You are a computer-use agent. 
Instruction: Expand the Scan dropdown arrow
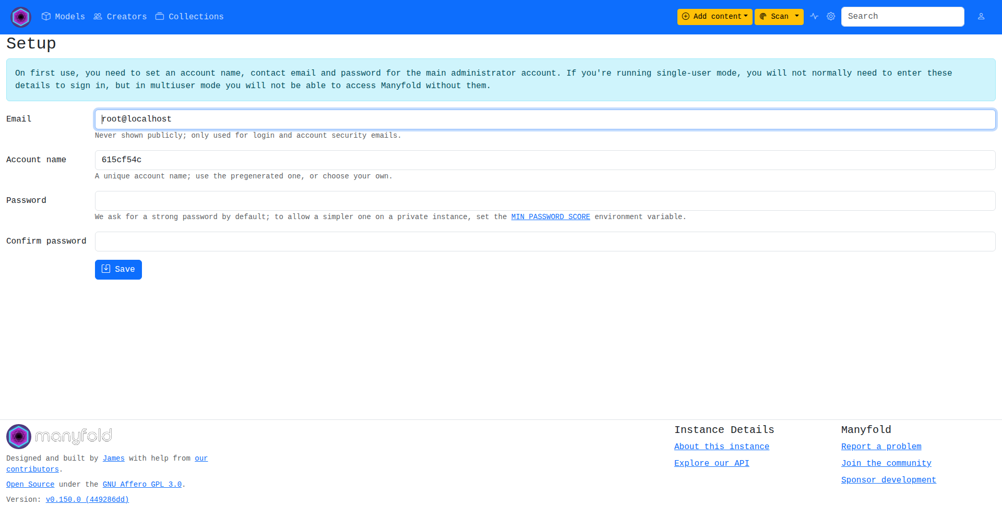pos(797,17)
